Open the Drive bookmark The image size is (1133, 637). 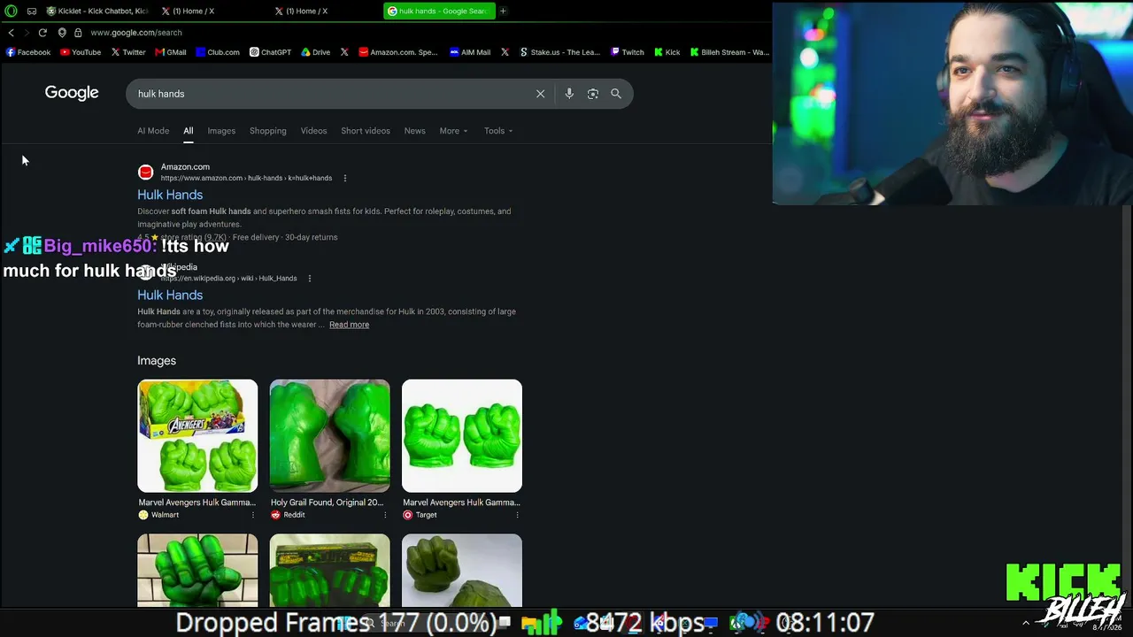click(x=315, y=52)
